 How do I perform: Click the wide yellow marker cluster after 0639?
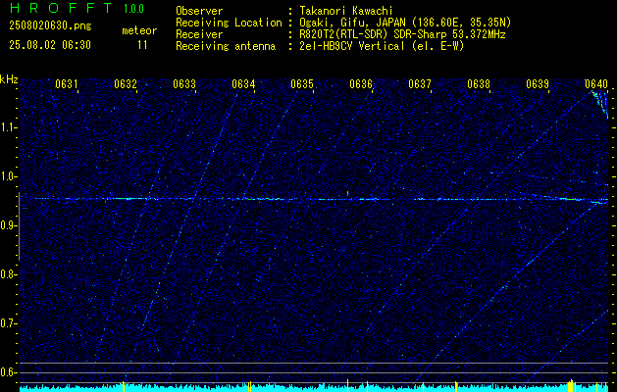coord(571,385)
